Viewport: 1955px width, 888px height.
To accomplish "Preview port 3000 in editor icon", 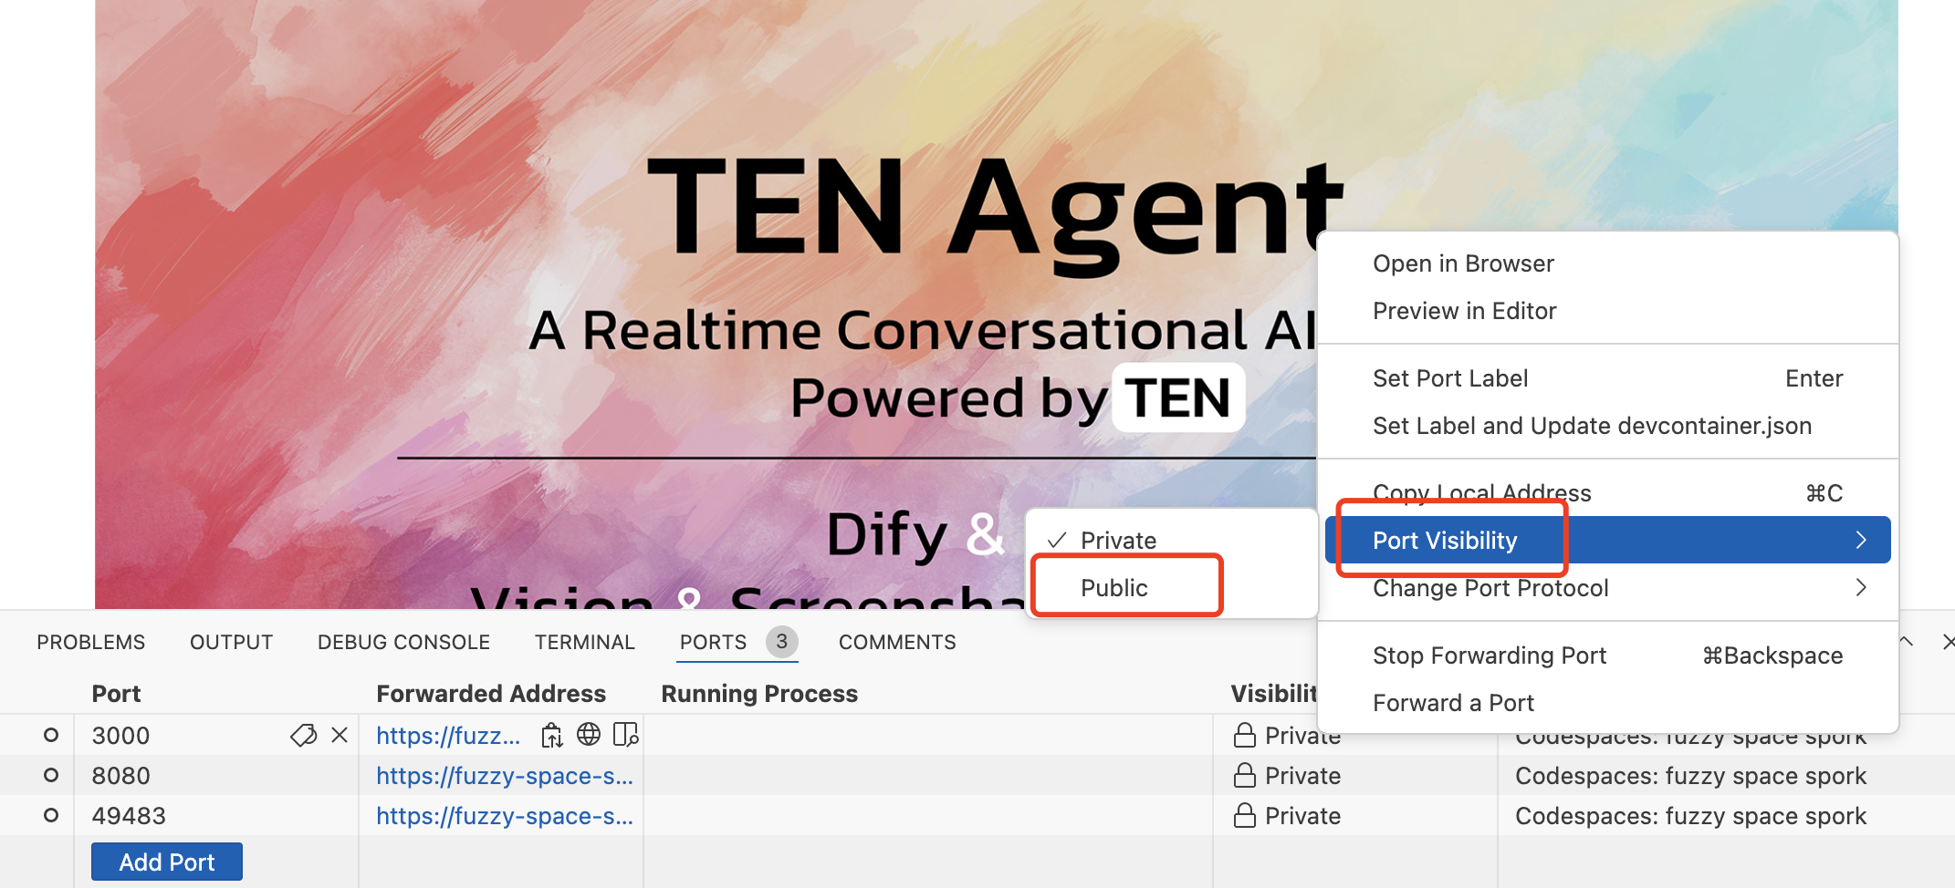I will (x=626, y=735).
